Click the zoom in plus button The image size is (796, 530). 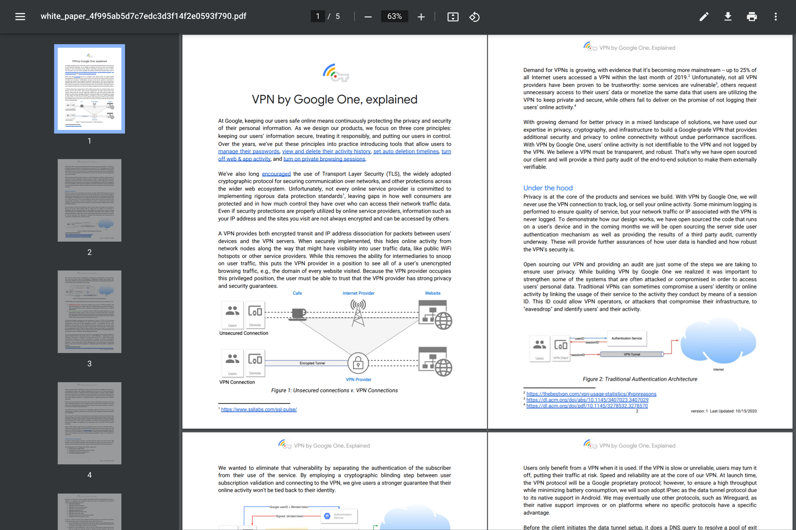[x=421, y=17]
